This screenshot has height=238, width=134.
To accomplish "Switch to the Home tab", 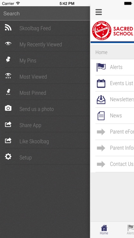I will tap(104, 230).
